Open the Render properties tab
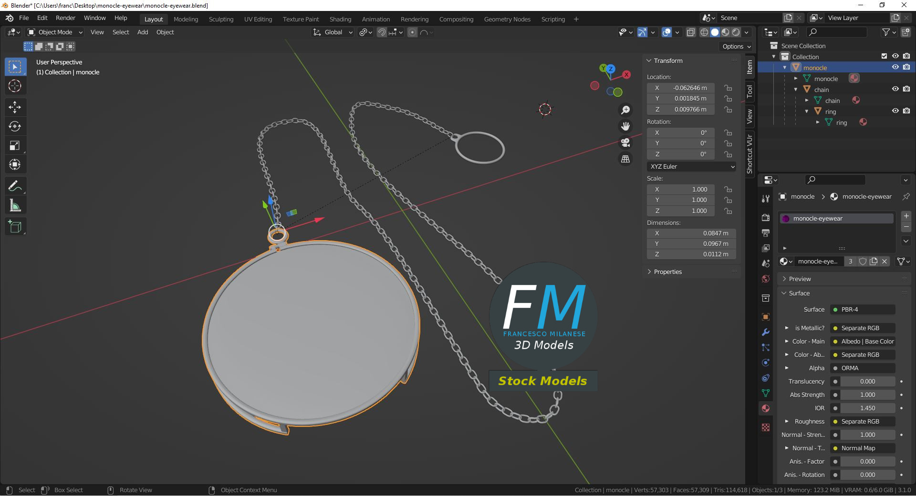The image size is (916, 496). pyautogui.click(x=766, y=217)
